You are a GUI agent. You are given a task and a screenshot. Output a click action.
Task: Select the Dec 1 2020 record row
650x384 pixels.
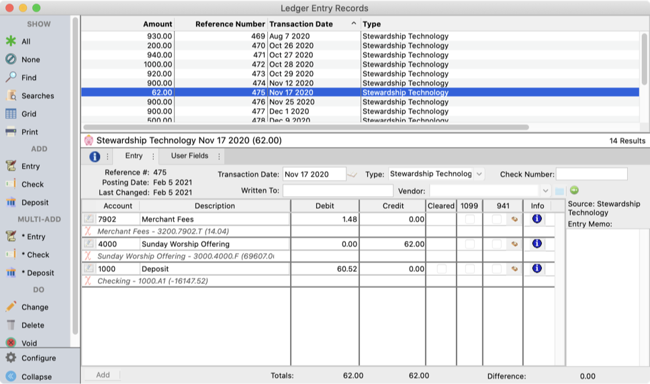pyautogui.click(x=360, y=111)
